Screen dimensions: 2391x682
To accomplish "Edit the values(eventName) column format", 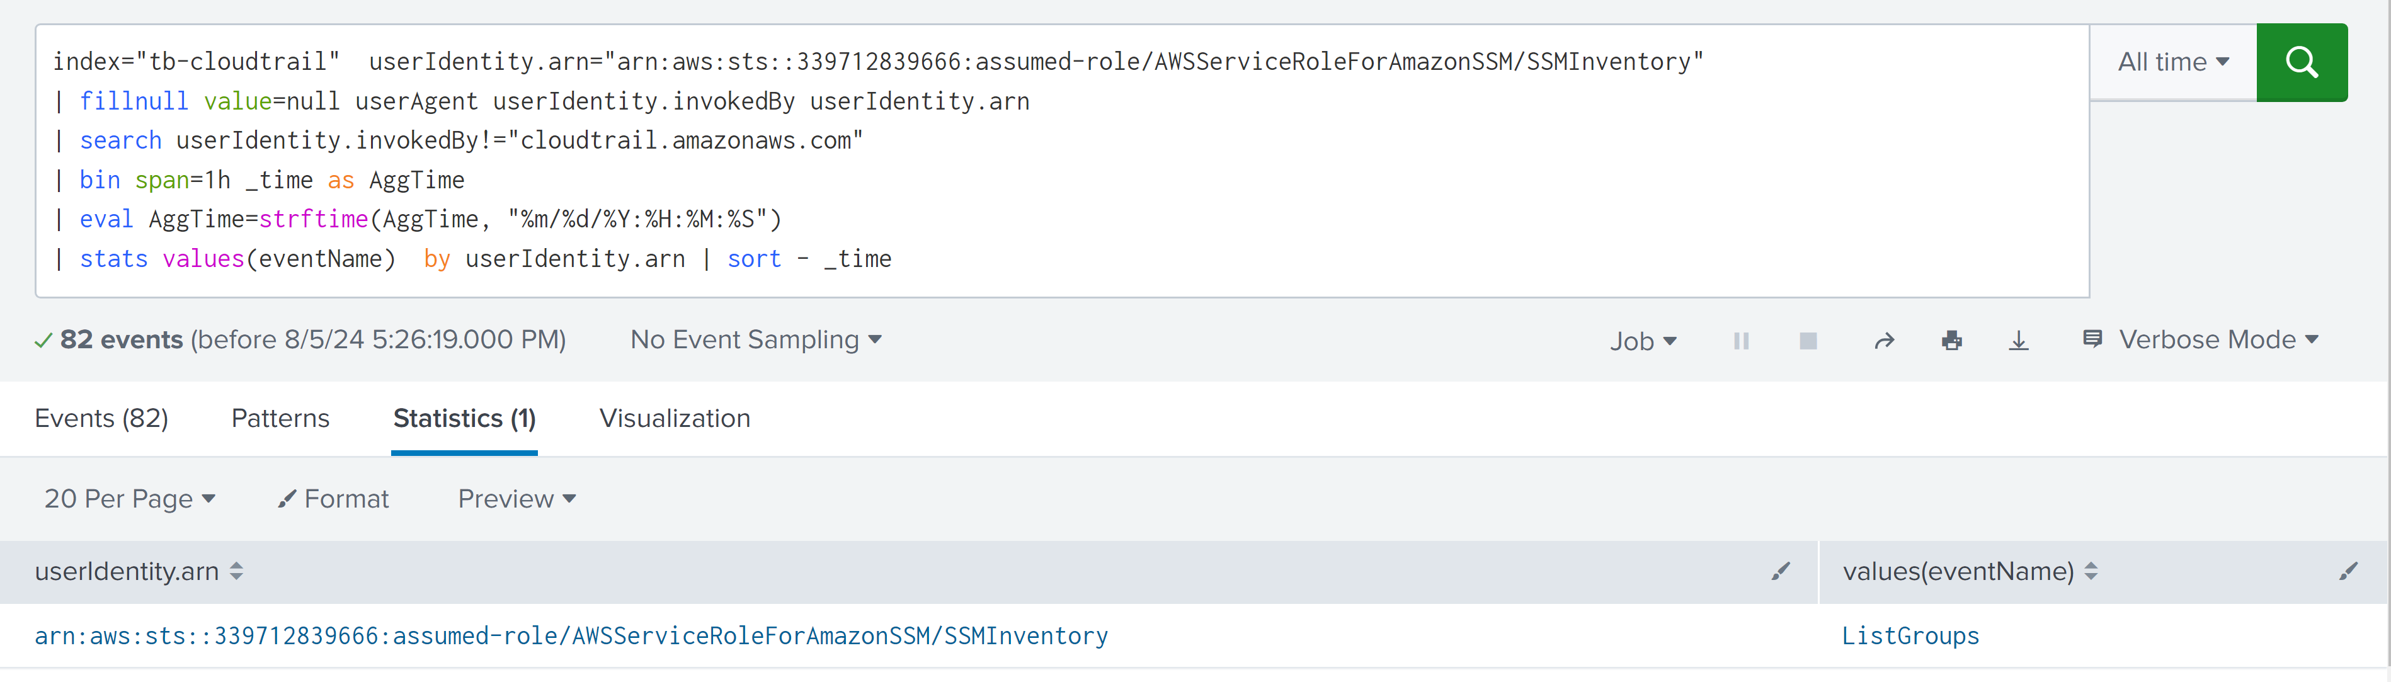I will point(2348,572).
